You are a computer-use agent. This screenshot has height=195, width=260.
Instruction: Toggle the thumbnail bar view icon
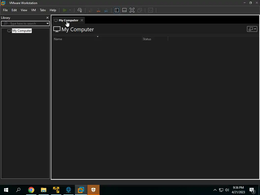124,10
